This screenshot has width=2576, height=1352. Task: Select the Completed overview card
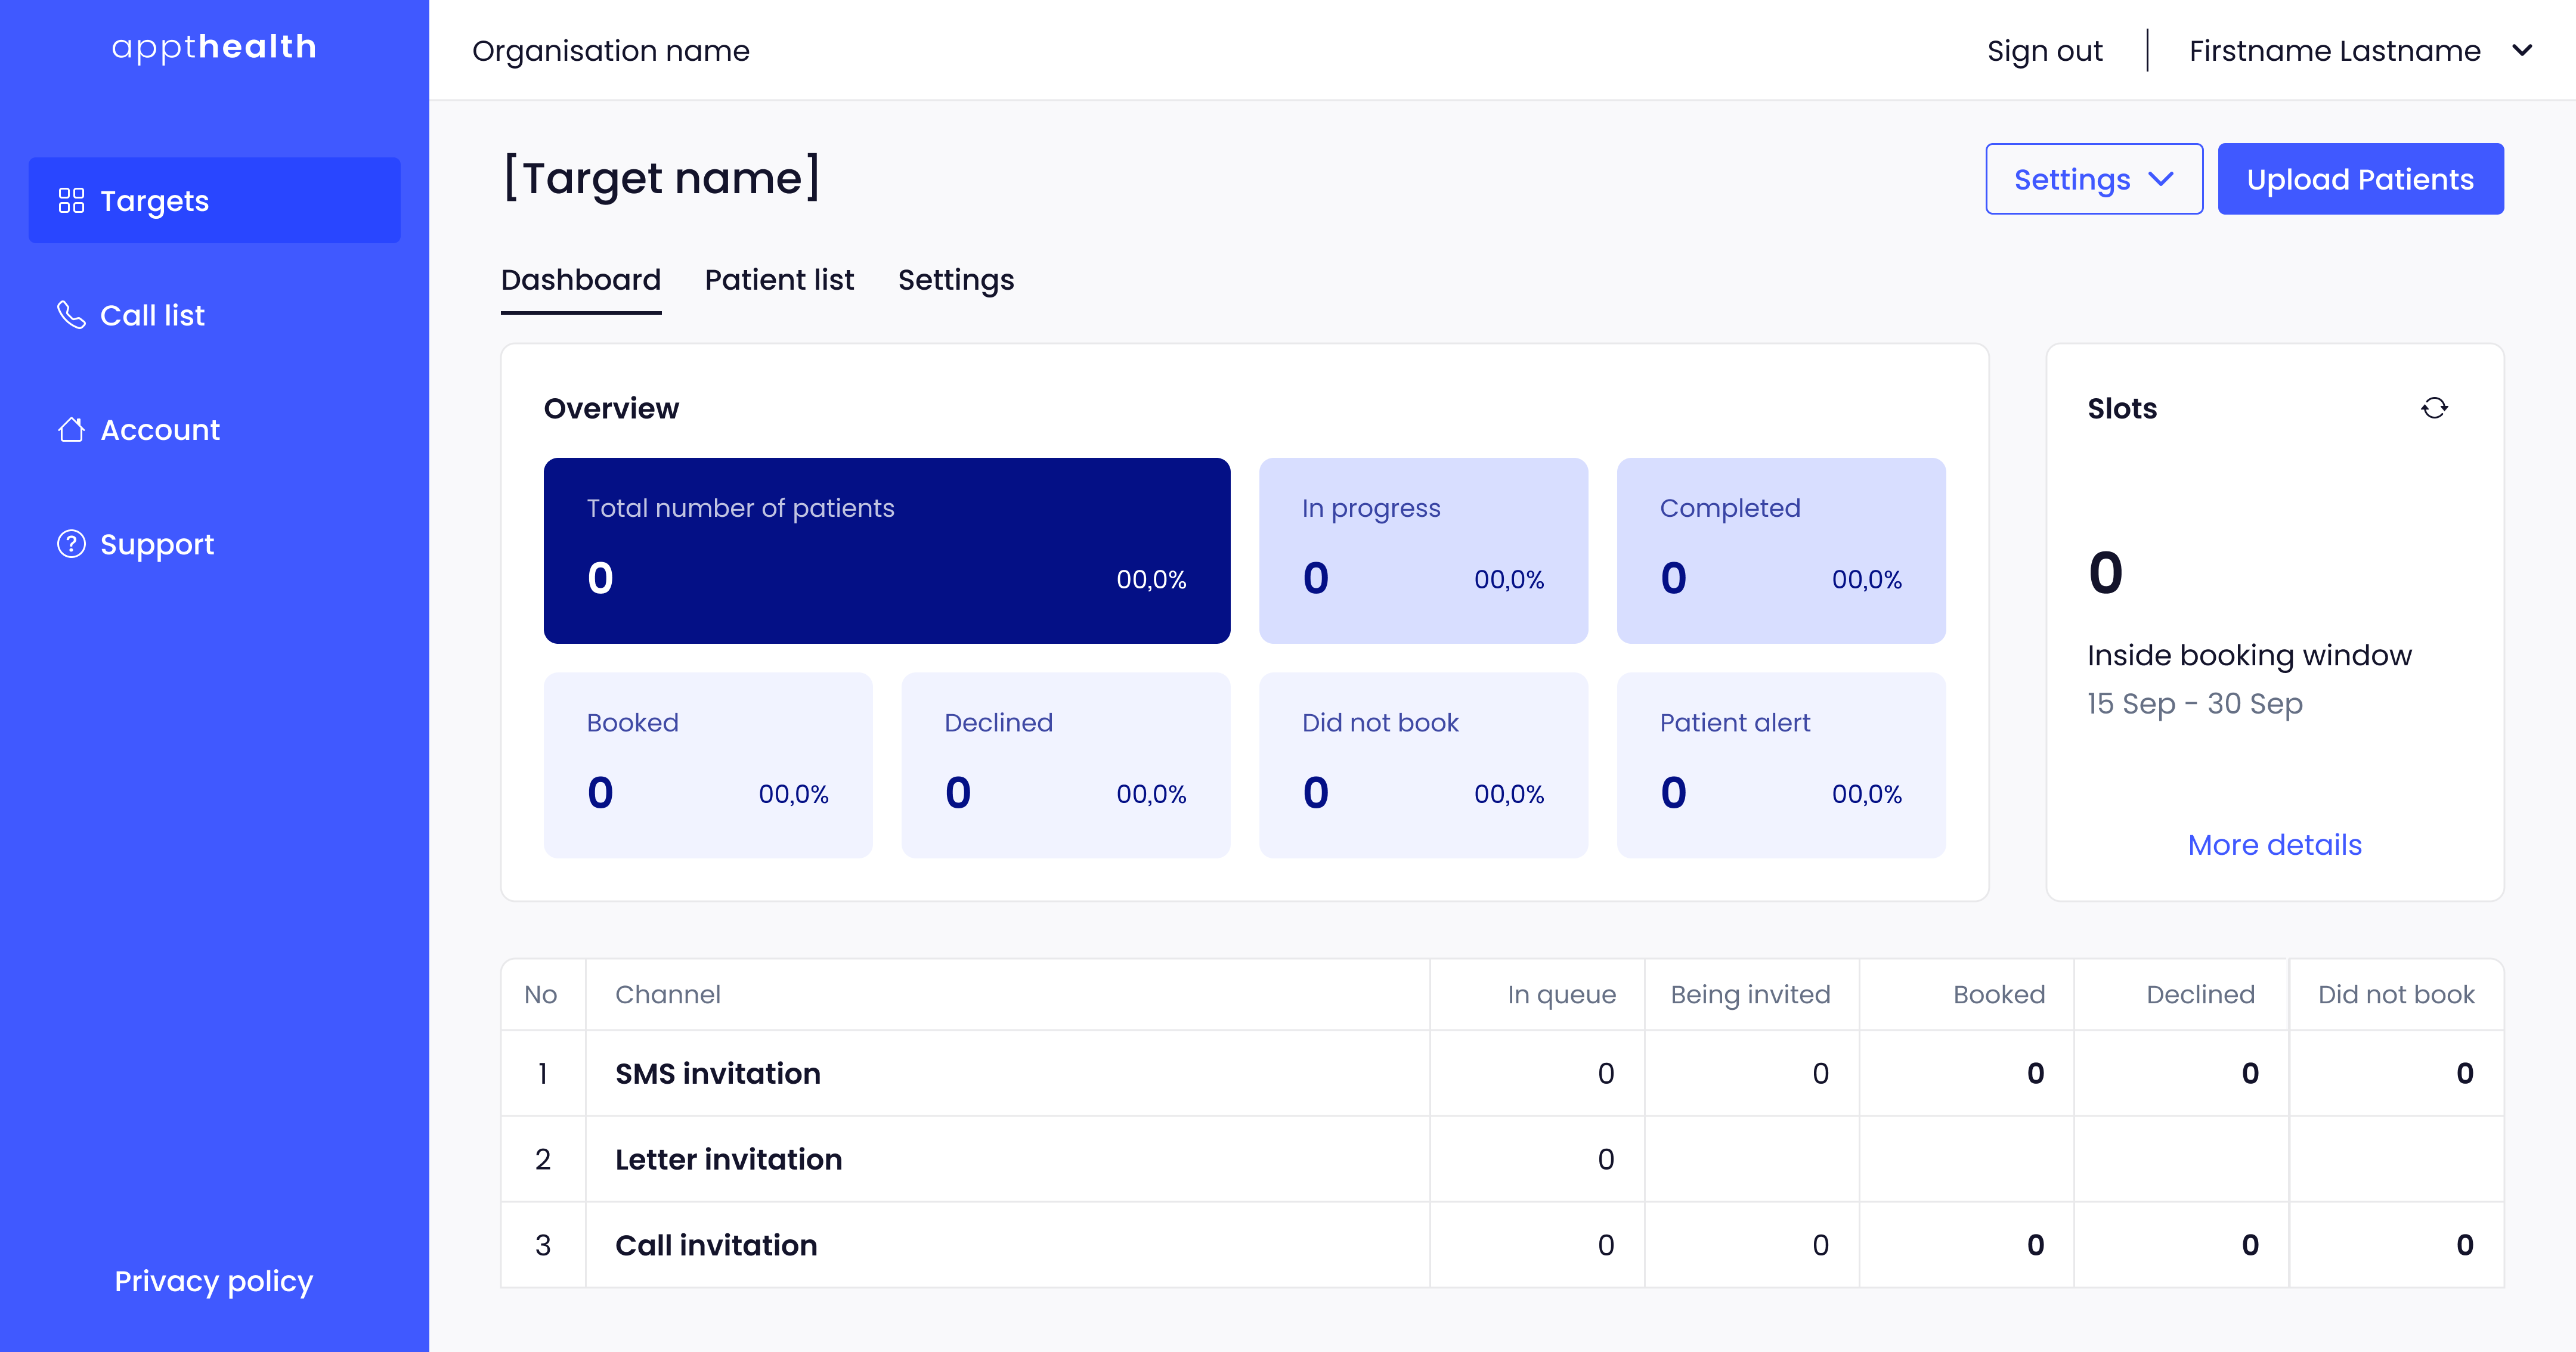click(1781, 551)
